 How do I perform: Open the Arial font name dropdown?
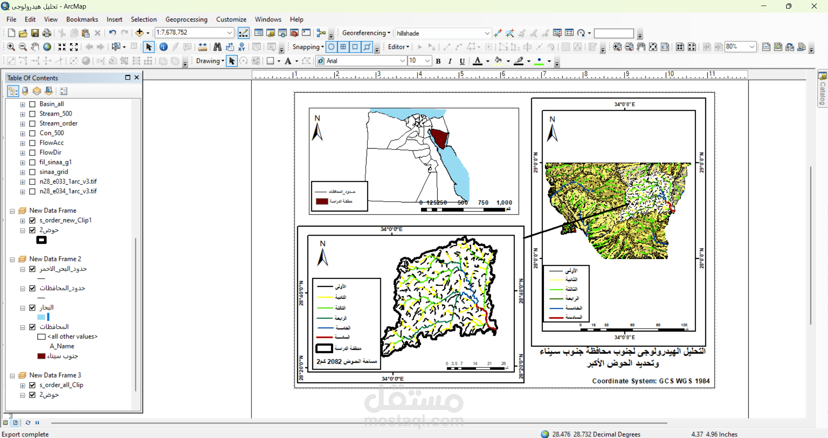pos(403,61)
